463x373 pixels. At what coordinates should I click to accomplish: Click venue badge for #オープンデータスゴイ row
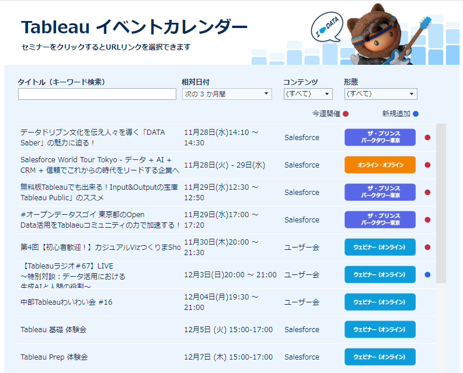coord(380,219)
